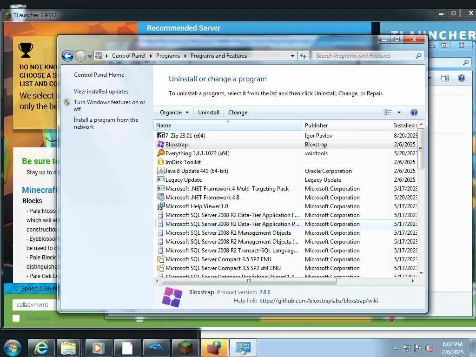The image size is (476, 357).
Task: Expand the view options dropdown arrow
Action: pyautogui.click(x=399, y=112)
